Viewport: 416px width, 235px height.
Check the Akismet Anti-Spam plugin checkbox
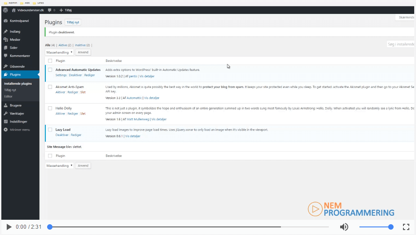point(50,87)
